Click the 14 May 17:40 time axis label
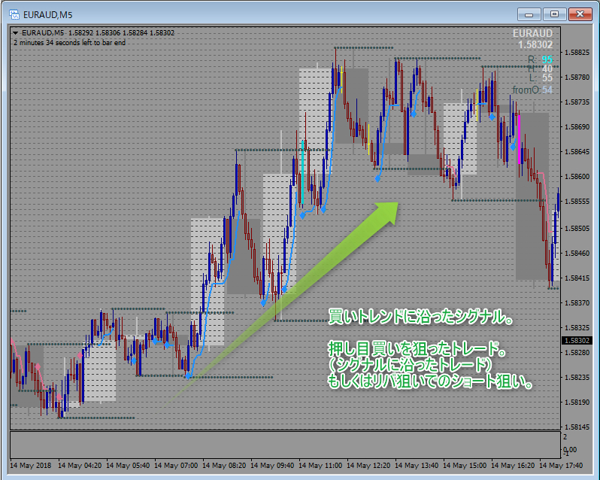The width and height of the screenshot is (600, 480). click(x=561, y=466)
